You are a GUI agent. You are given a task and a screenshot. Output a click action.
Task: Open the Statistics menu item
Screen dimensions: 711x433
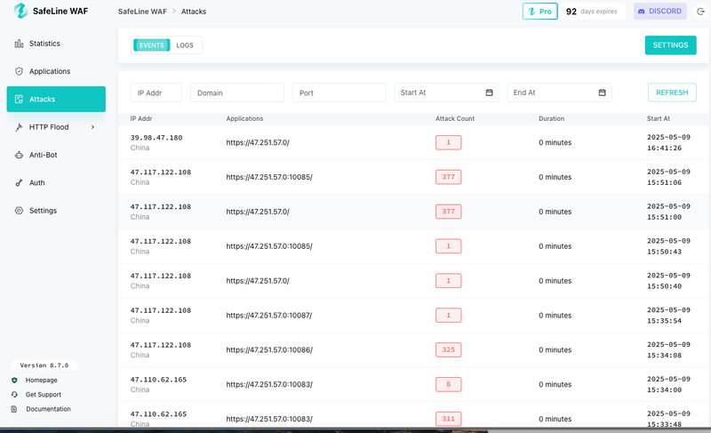coord(56,44)
